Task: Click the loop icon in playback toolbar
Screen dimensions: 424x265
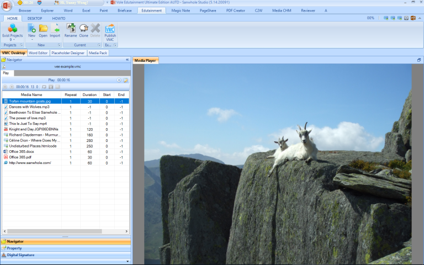Action: pyautogui.click(x=44, y=87)
